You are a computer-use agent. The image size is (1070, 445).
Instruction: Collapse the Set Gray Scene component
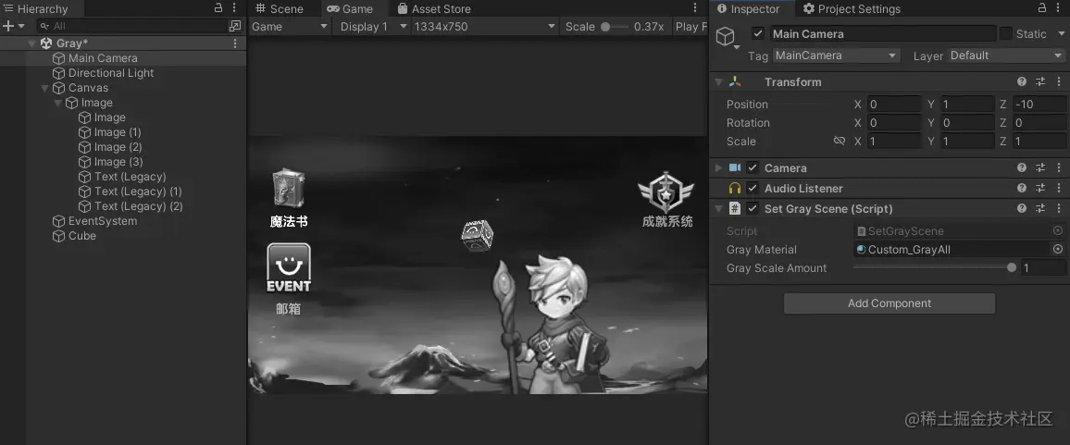click(718, 209)
